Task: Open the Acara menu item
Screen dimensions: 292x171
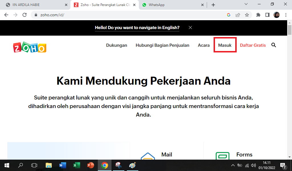Action: pyautogui.click(x=204, y=45)
